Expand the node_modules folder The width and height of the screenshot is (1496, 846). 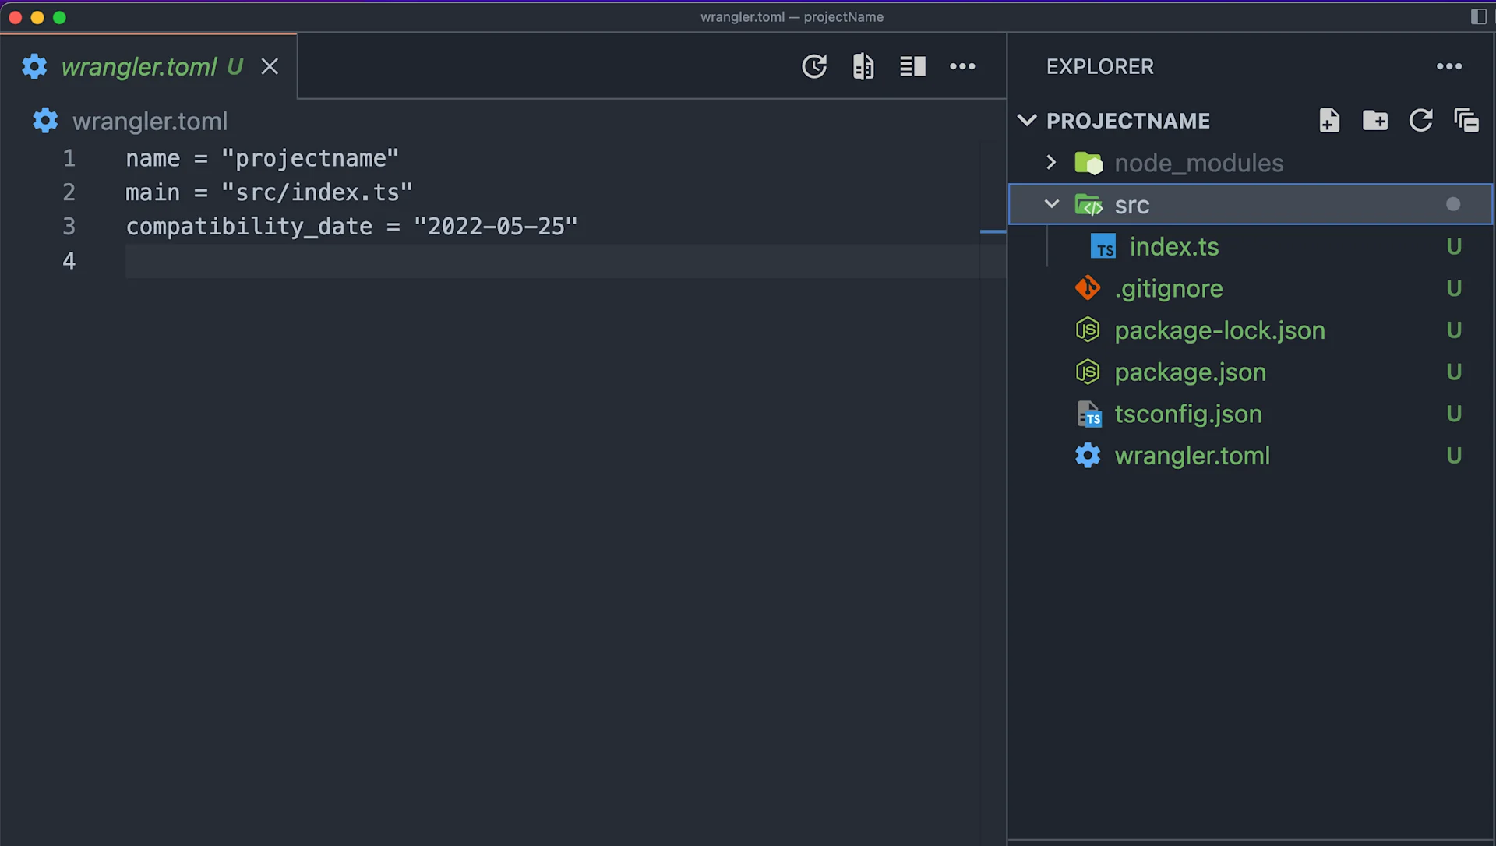1051,163
